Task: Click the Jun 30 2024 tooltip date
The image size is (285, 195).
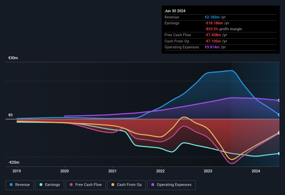Action: [x=175, y=11]
